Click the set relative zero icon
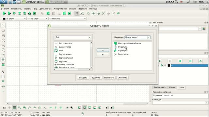Screen dimensions: 209x117 (67, 108)
